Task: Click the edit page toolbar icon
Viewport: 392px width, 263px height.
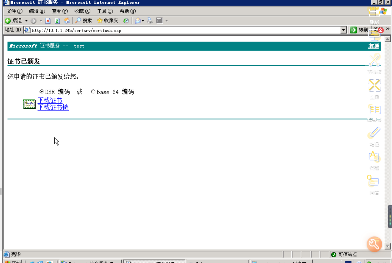Action: (160, 21)
